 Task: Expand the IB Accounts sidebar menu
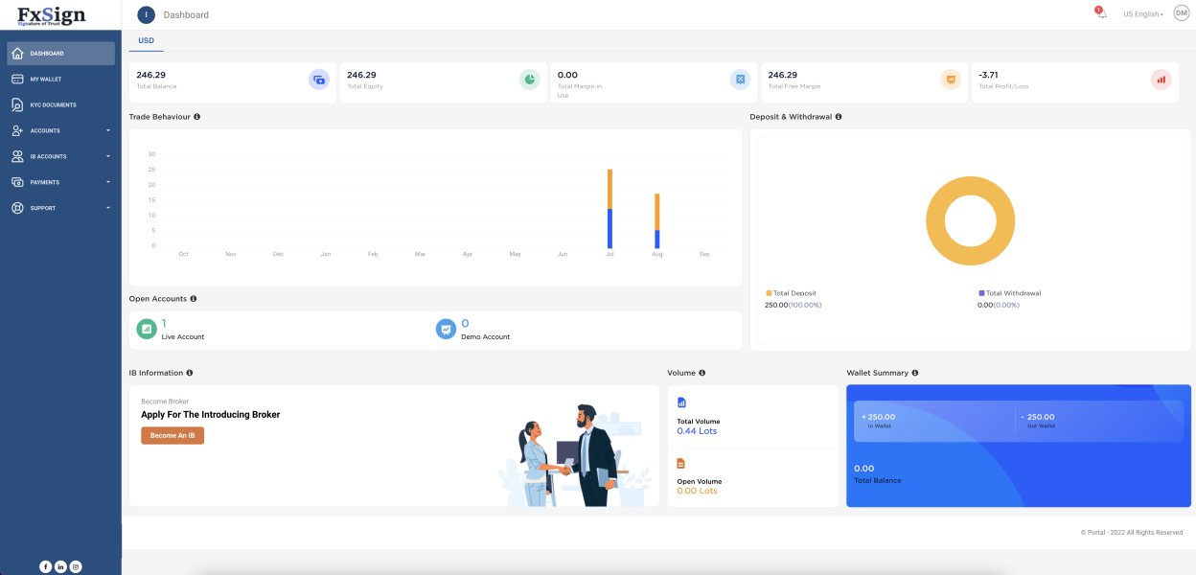[61, 156]
